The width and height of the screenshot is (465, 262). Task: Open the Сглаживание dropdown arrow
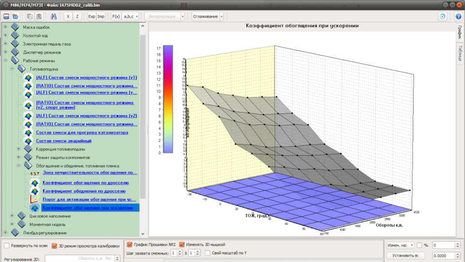221,16
